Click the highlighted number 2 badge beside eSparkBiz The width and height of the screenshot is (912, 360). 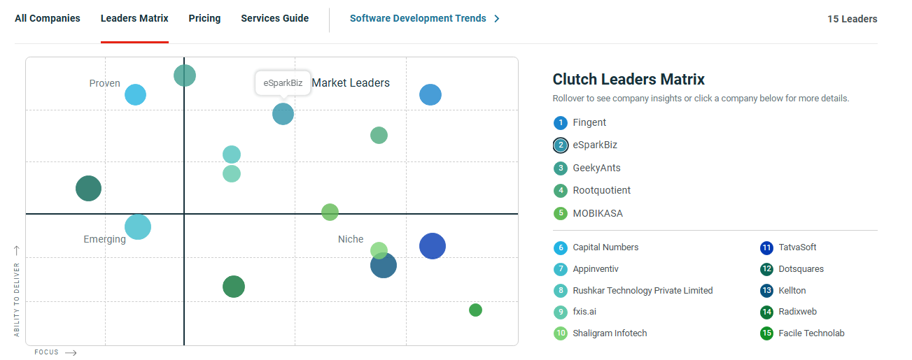561,145
